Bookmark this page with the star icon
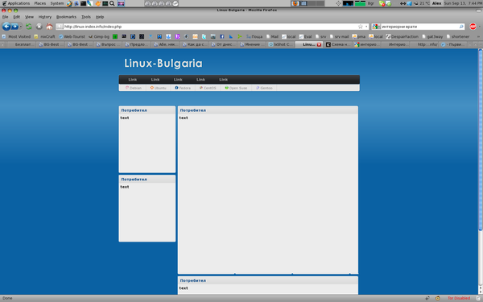This screenshot has height=302, width=483. (361, 27)
